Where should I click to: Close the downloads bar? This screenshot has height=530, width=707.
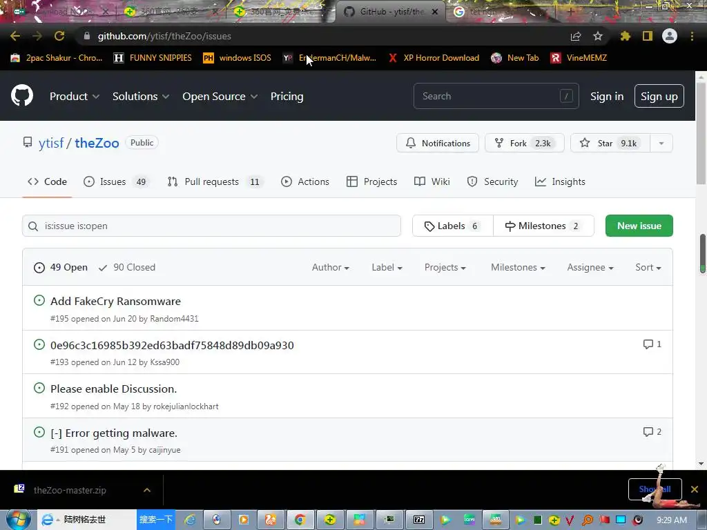695,489
